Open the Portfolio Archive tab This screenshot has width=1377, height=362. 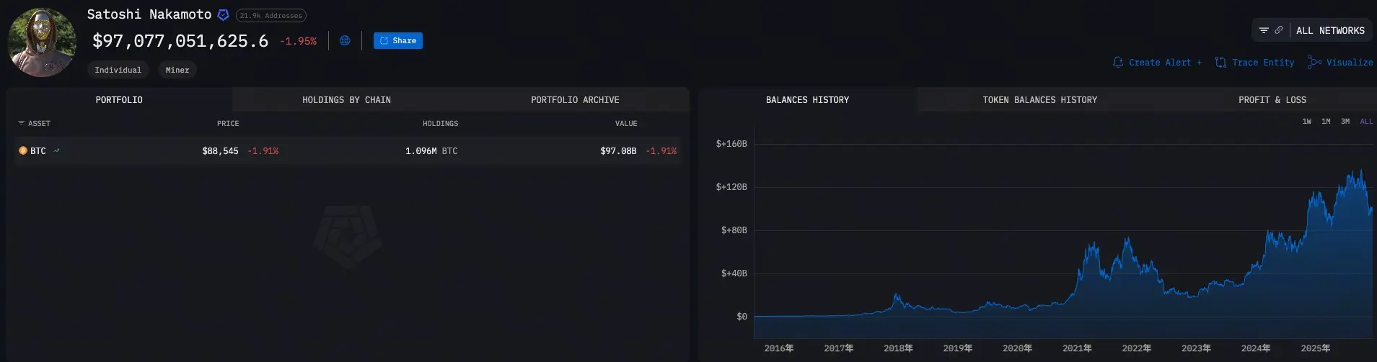[575, 100]
